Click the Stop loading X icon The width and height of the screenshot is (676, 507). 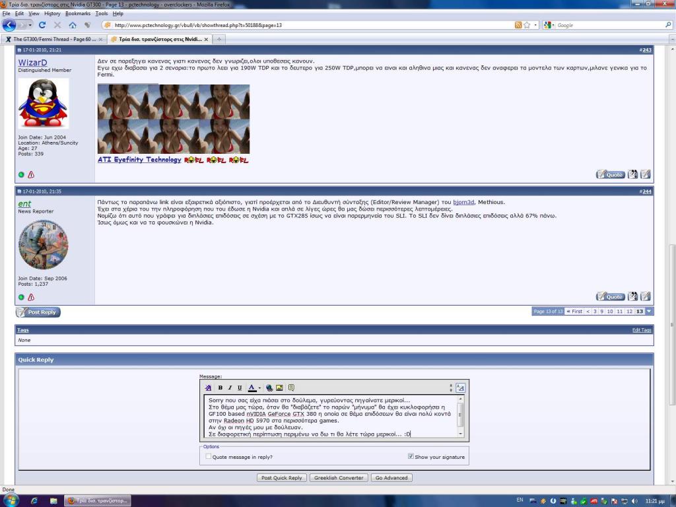click(x=57, y=25)
